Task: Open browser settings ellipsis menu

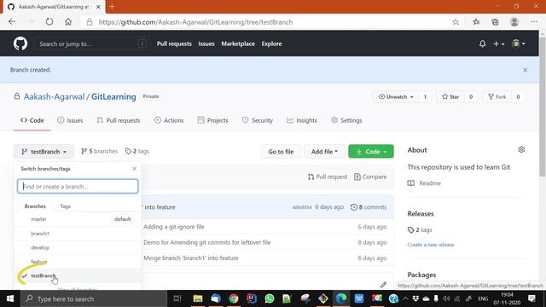Action: (534, 22)
